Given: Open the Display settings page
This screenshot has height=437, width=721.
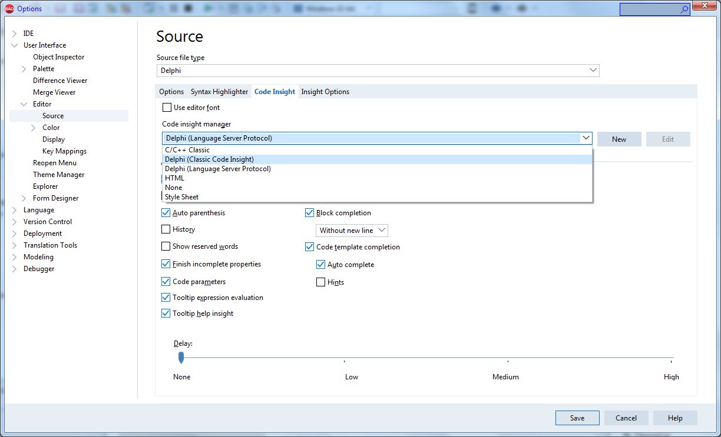Looking at the screenshot, I should pos(54,139).
